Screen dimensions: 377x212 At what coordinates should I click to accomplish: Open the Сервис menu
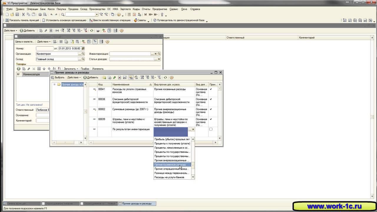pos(174,9)
